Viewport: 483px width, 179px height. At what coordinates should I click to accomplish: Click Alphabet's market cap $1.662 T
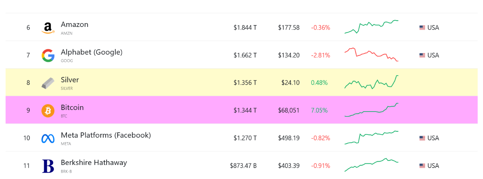245,55
